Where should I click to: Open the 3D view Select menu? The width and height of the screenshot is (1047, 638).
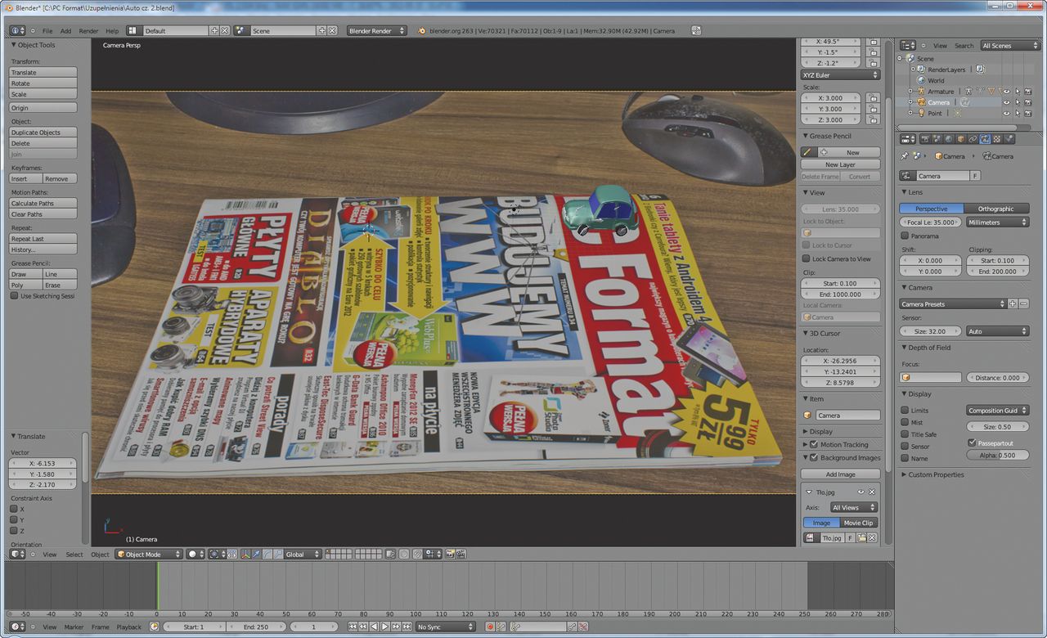pyautogui.click(x=74, y=555)
